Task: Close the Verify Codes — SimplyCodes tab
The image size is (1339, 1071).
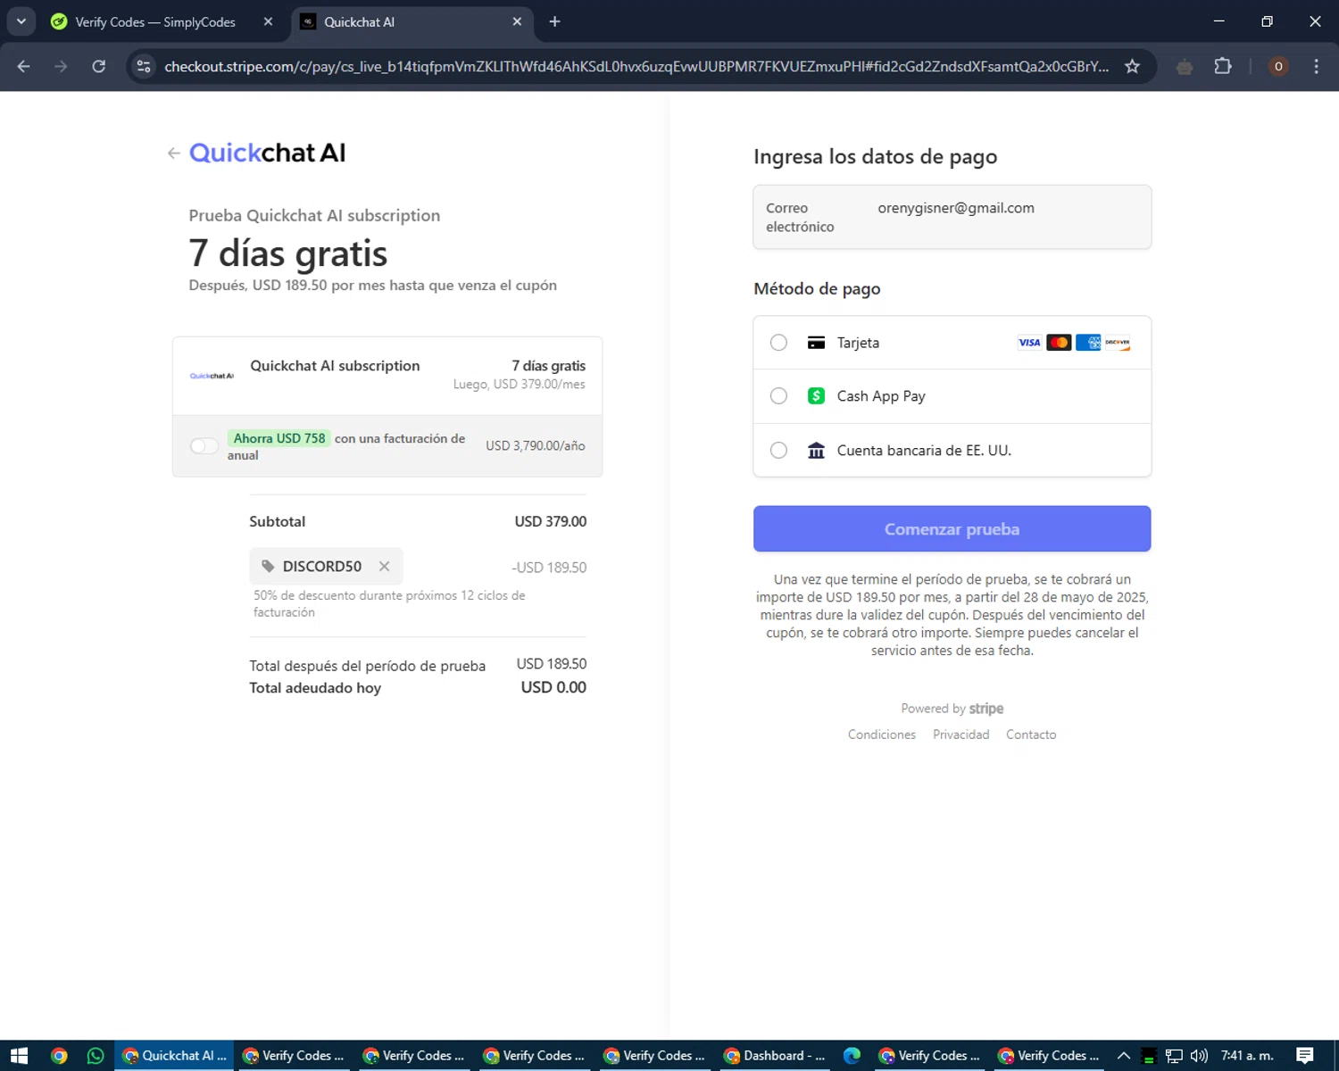Action: (268, 22)
